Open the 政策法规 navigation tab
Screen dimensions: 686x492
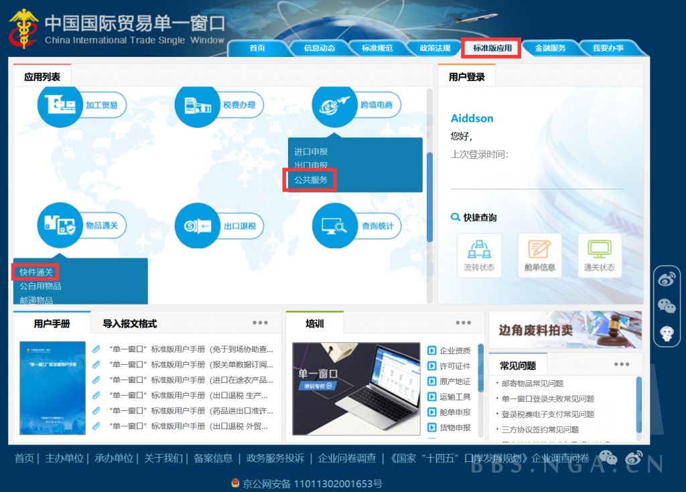point(435,48)
